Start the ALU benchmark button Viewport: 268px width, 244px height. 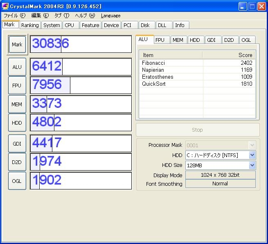coord(17,67)
